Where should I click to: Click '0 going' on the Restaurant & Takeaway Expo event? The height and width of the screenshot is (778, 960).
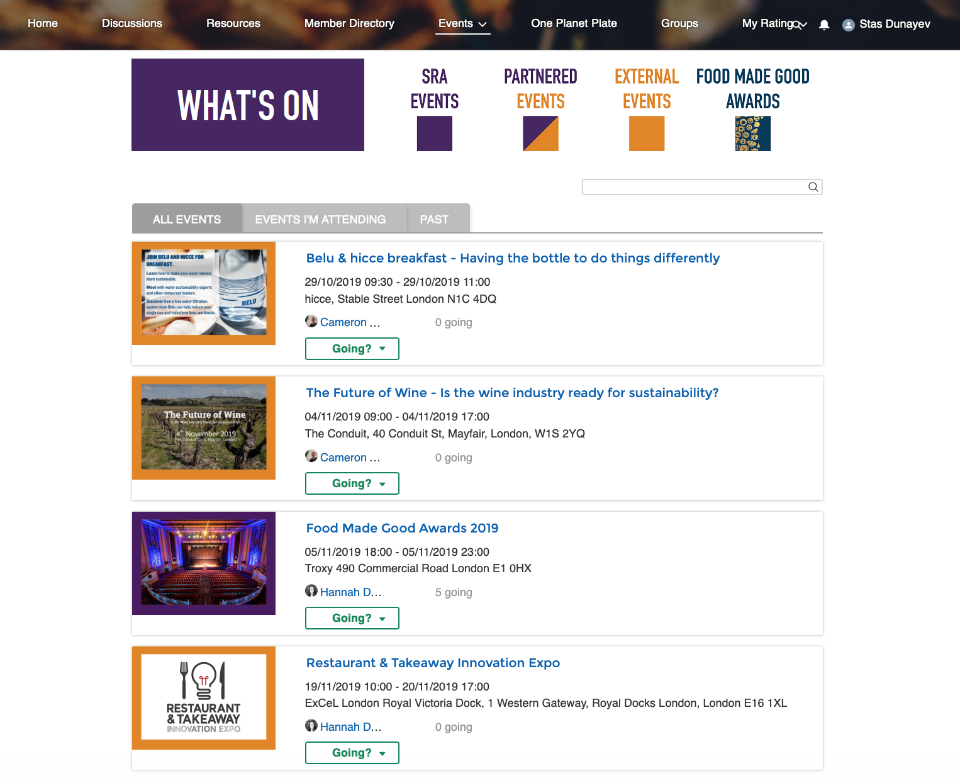pyautogui.click(x=454, y=727)
